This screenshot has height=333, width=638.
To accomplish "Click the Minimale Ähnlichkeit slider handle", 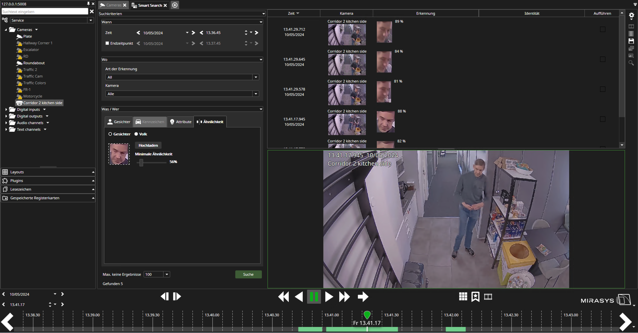I will [141, 162].
